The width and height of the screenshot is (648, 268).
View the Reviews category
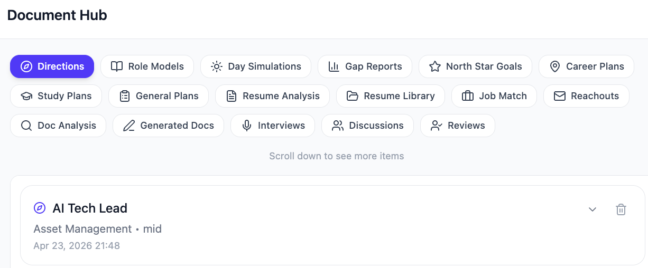click(458, 126)
